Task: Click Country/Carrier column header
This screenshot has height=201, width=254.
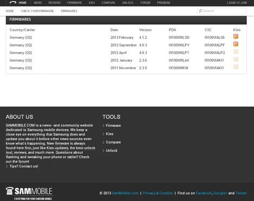Action: point(22,30)
